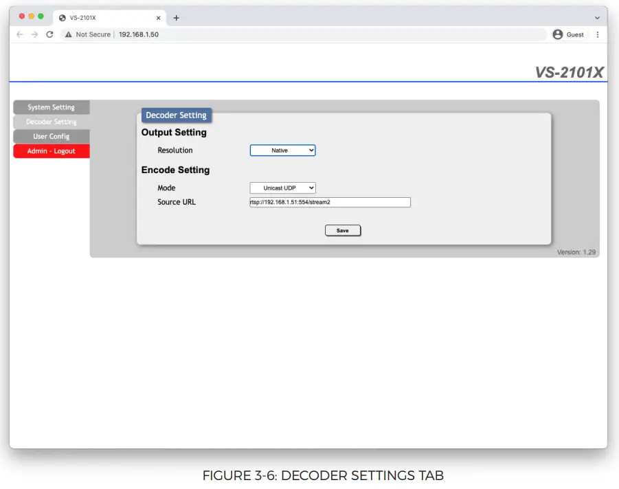Select the address bar showing 192.168.1.50

139,33
